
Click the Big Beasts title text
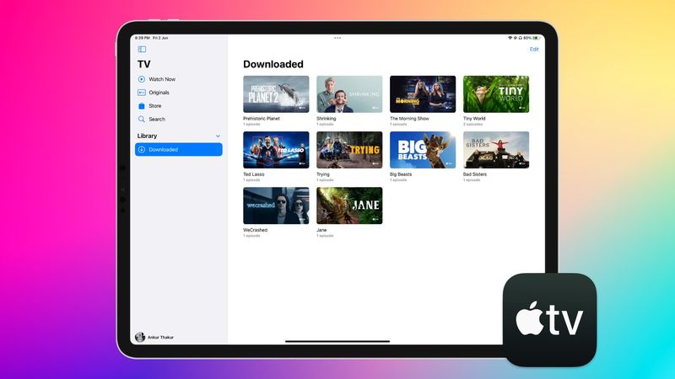tap(401, 174)
